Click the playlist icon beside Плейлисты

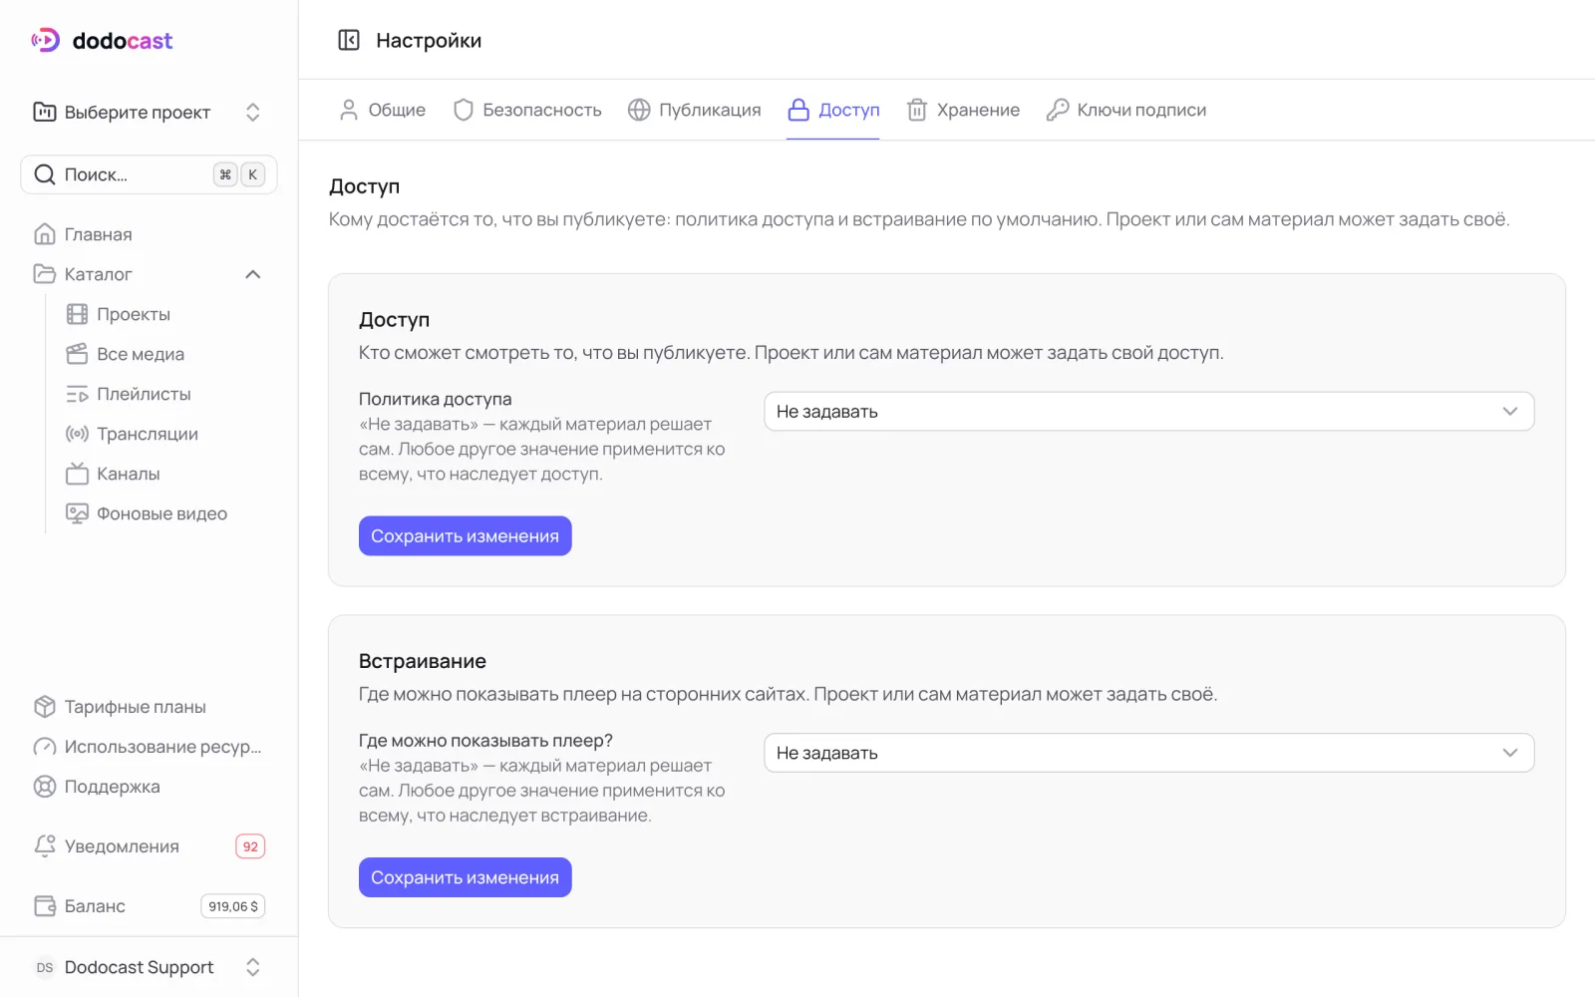tap(77, 394)
